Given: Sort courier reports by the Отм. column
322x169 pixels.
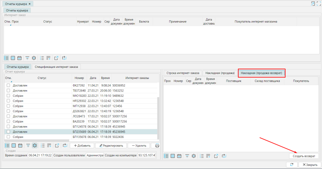Looking at the screenshot, I should pos(8,78).
